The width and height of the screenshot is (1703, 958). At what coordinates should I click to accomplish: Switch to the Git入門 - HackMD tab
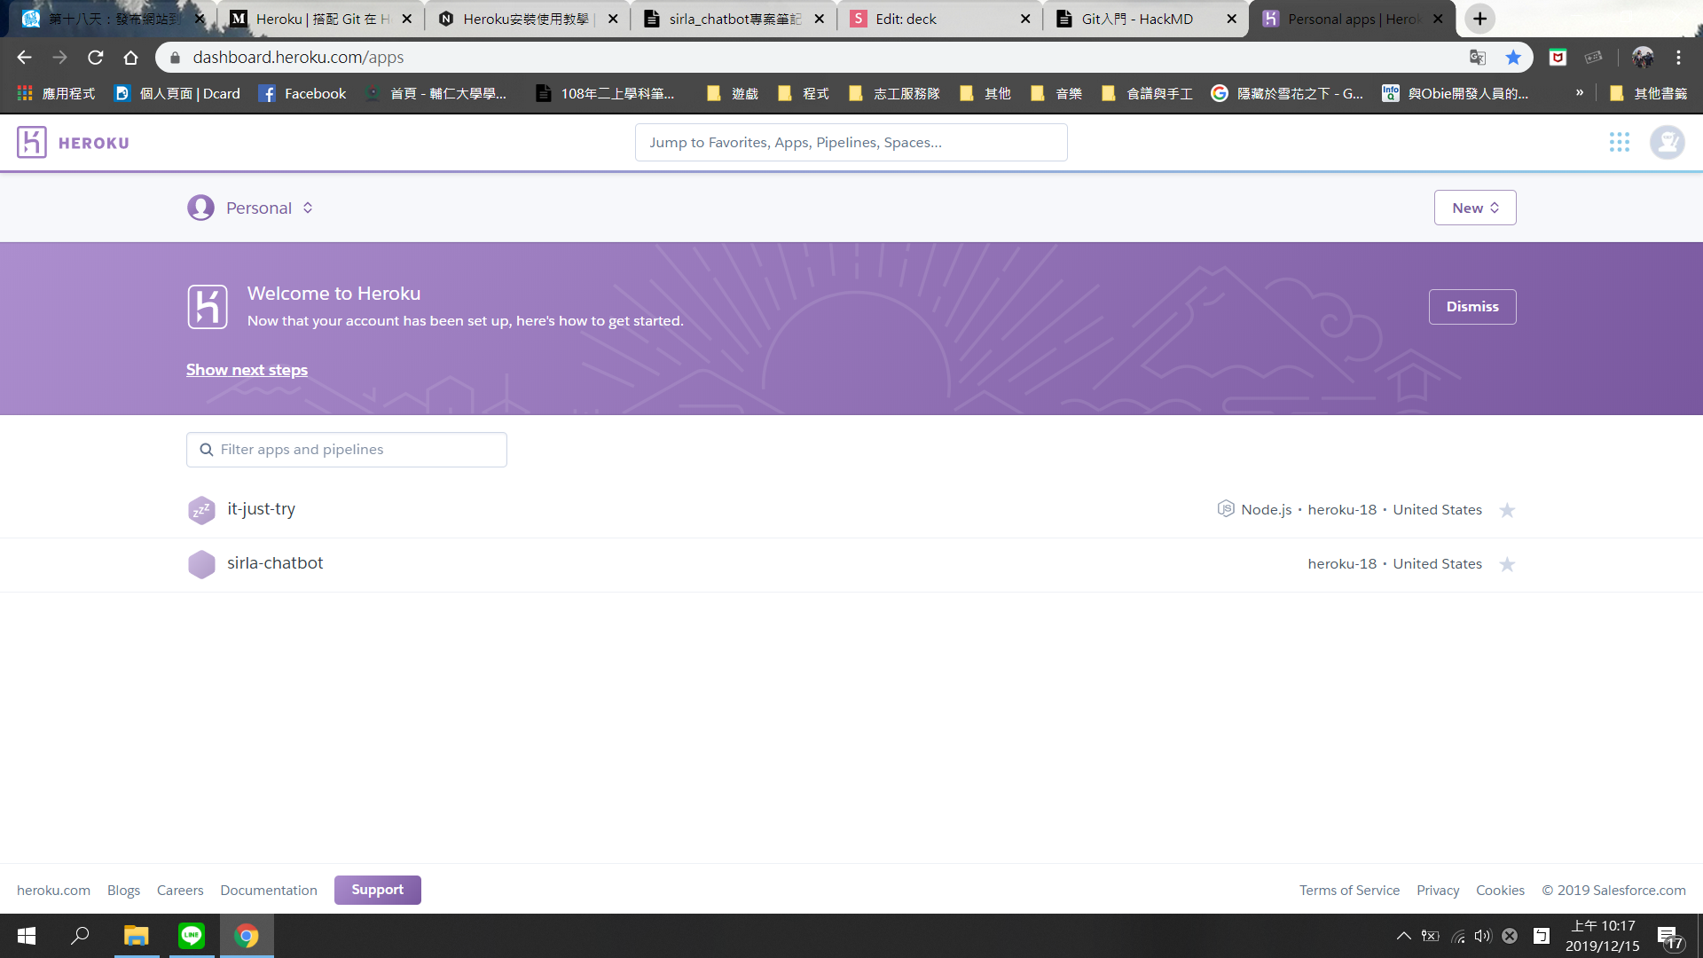[x=1137, y=19]
